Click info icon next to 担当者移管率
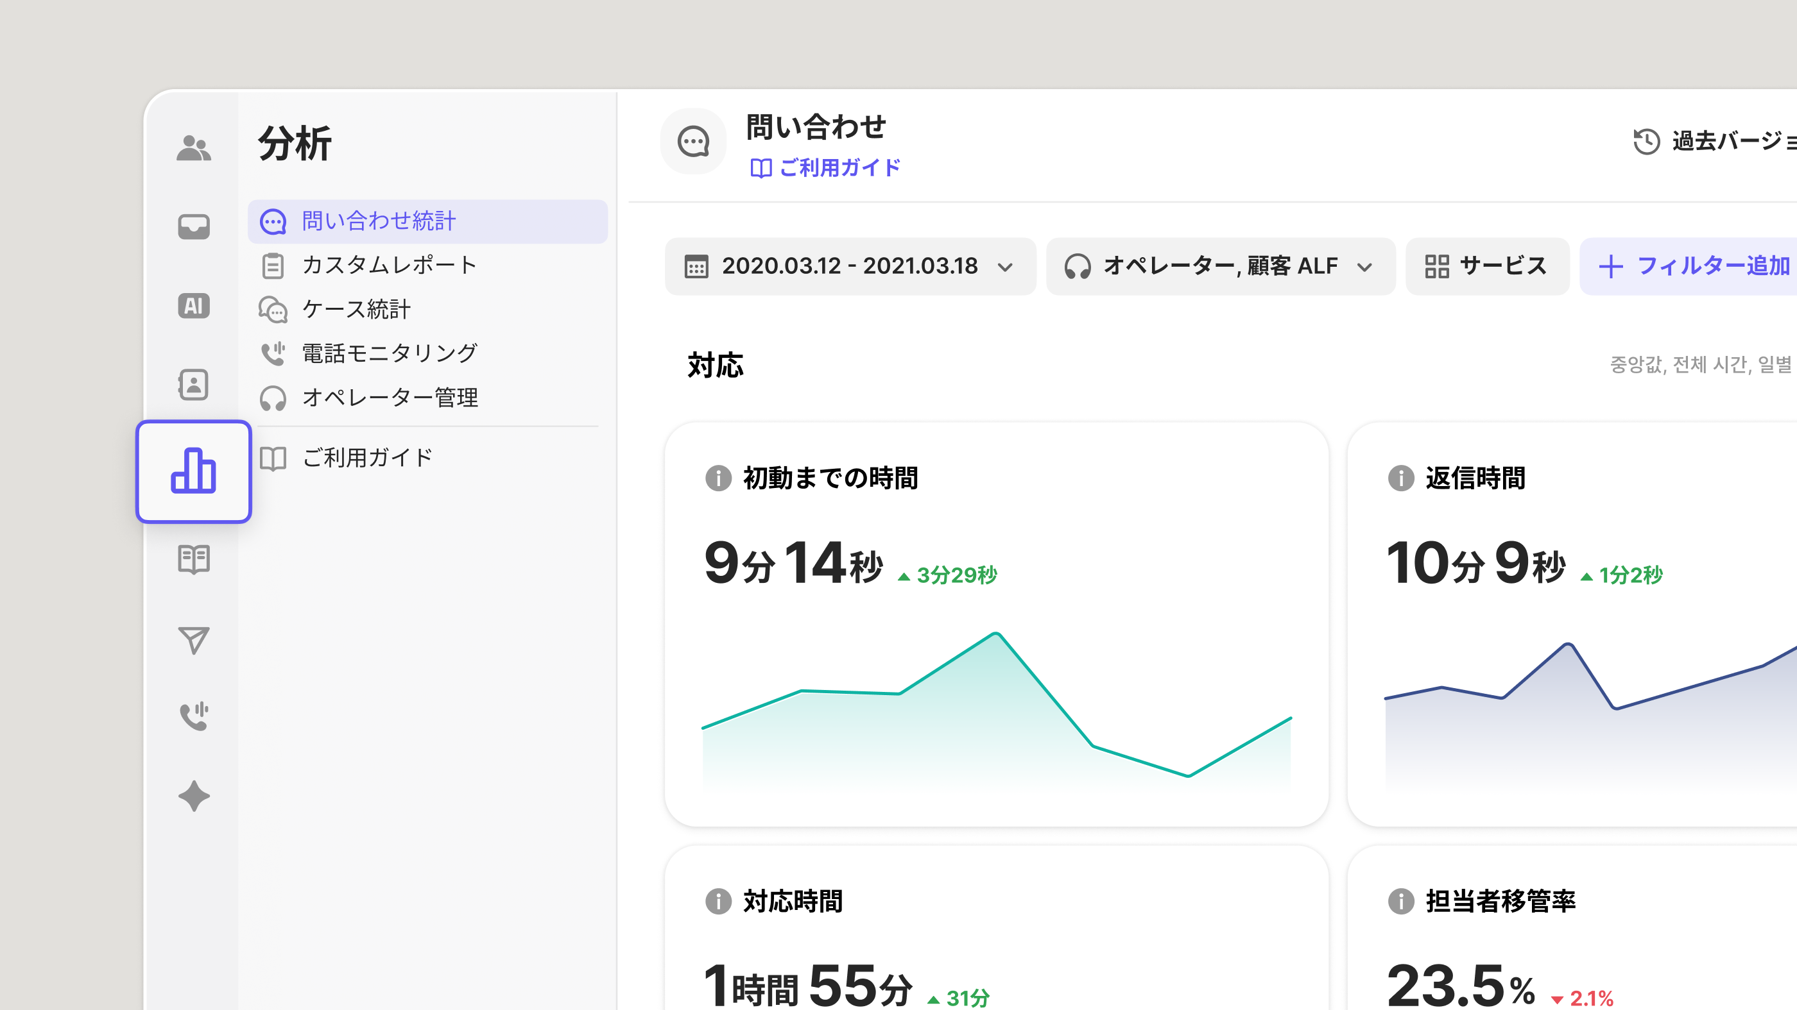 [x=1400, y=901]
